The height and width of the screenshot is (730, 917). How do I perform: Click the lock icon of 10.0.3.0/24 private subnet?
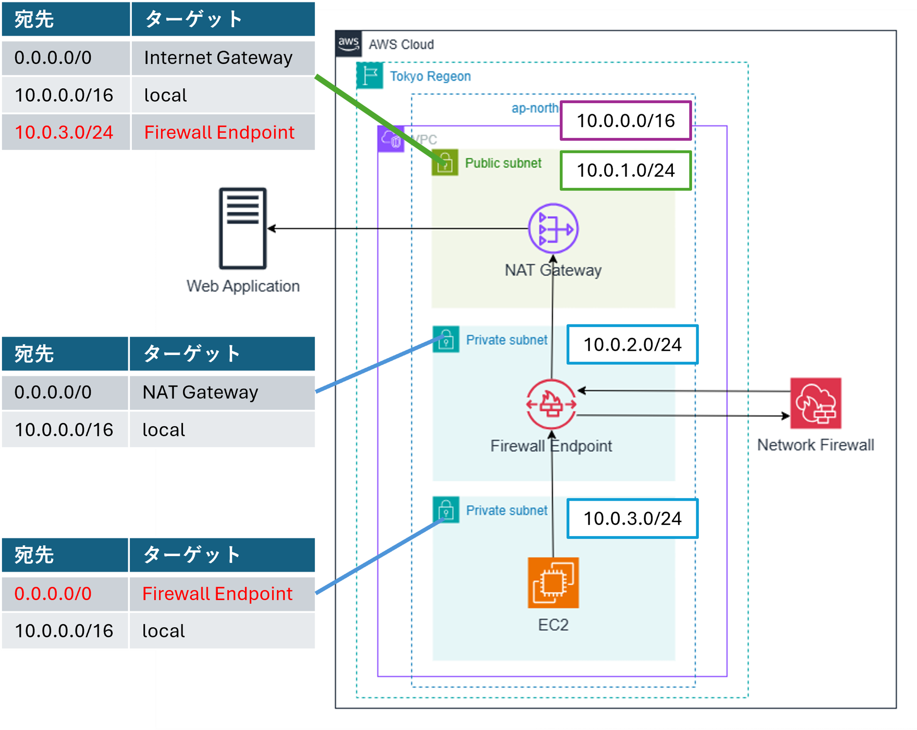point(446,510)
